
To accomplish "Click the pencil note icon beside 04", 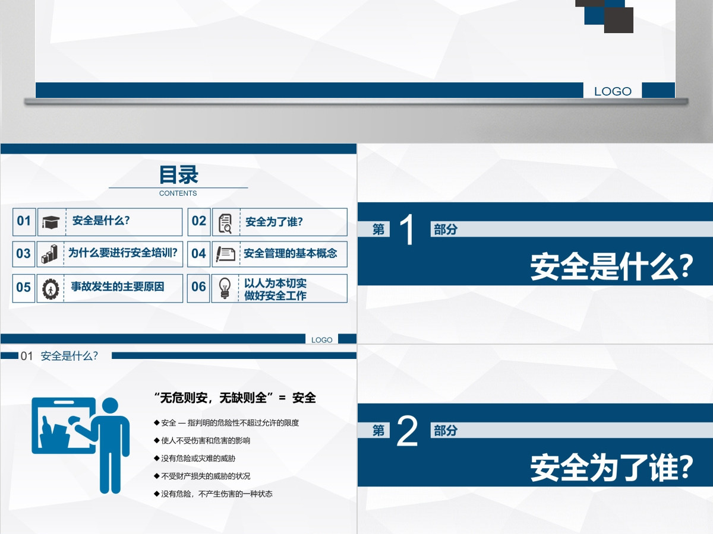I will tap(225, 254).
